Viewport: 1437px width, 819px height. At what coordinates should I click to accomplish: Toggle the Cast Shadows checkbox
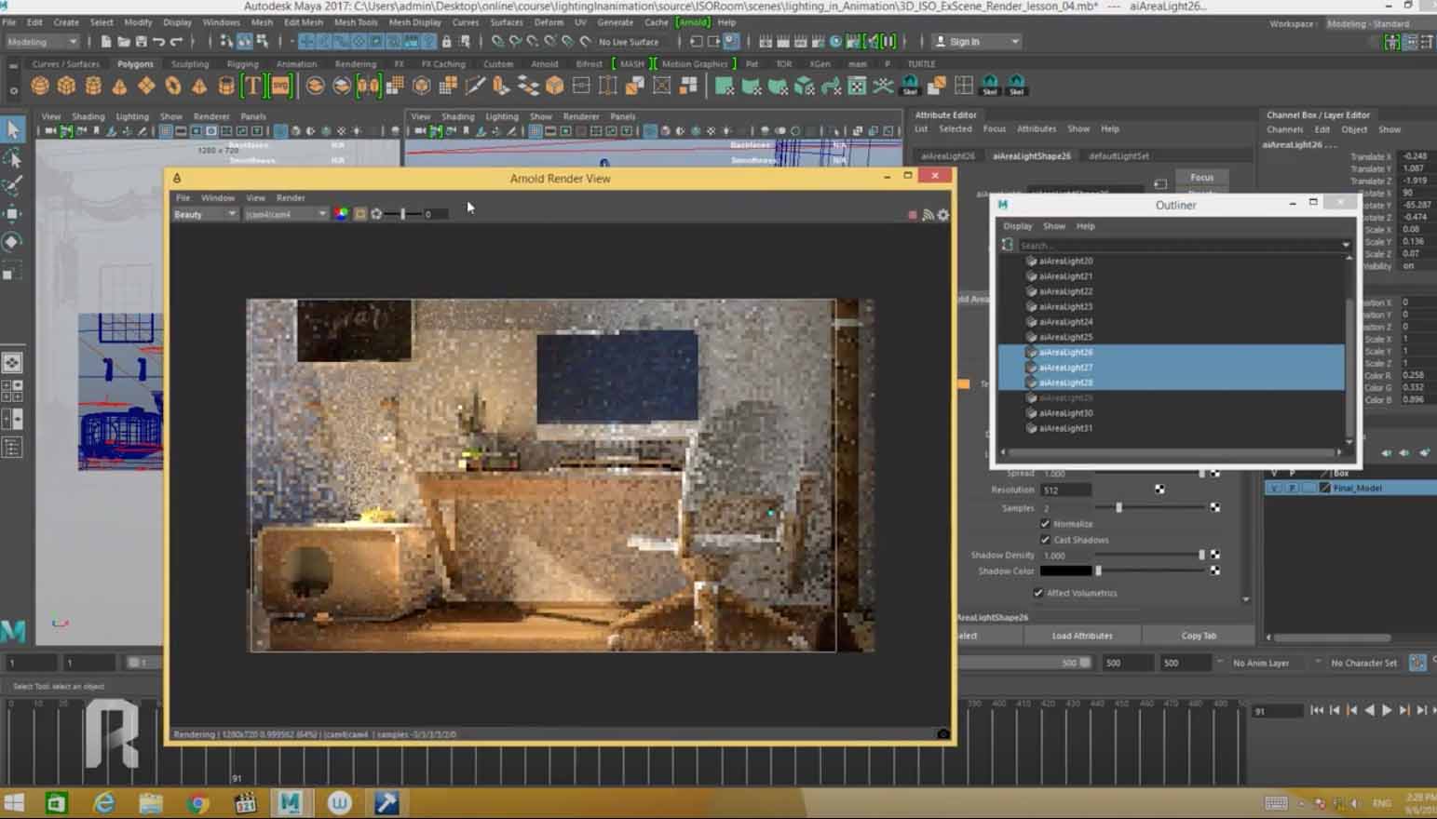point(1045,540)
